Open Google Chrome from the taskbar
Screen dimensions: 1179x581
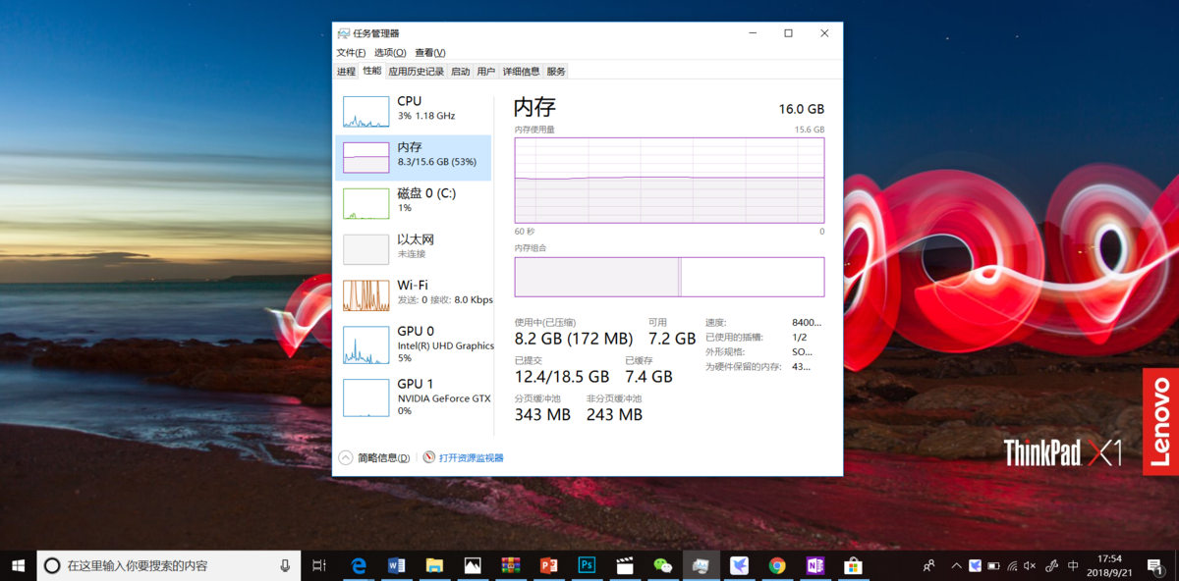click(x=777, y=565)
